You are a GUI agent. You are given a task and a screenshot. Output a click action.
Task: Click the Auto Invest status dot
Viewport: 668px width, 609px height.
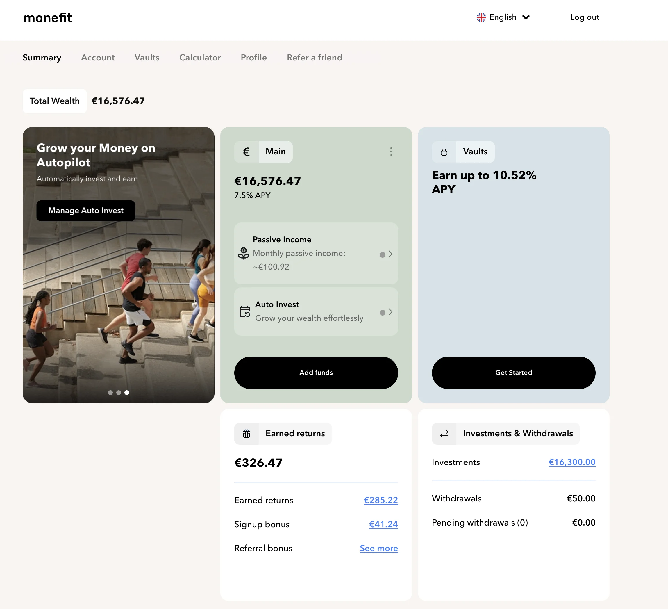pos(382,313)
